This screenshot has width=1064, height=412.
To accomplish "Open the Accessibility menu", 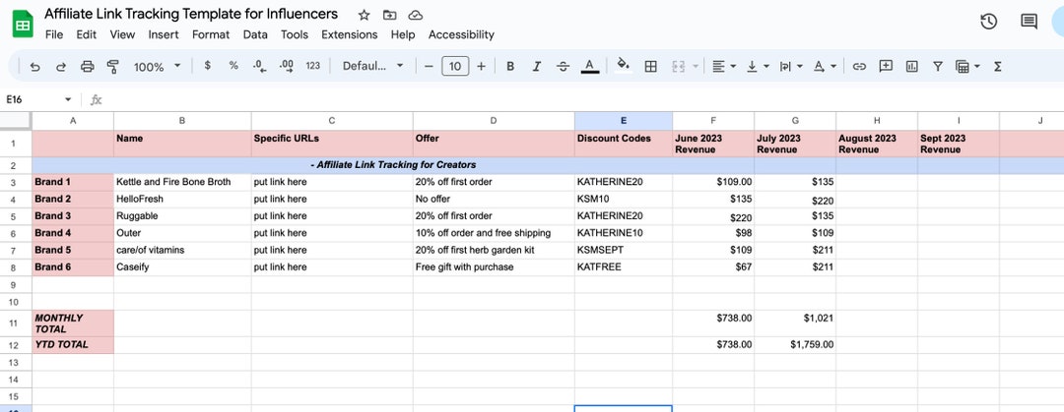I will coord(461,34).
